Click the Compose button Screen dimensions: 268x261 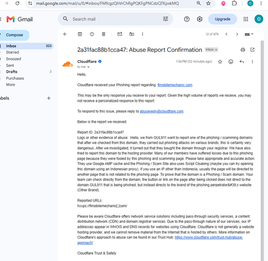[14, 35]
